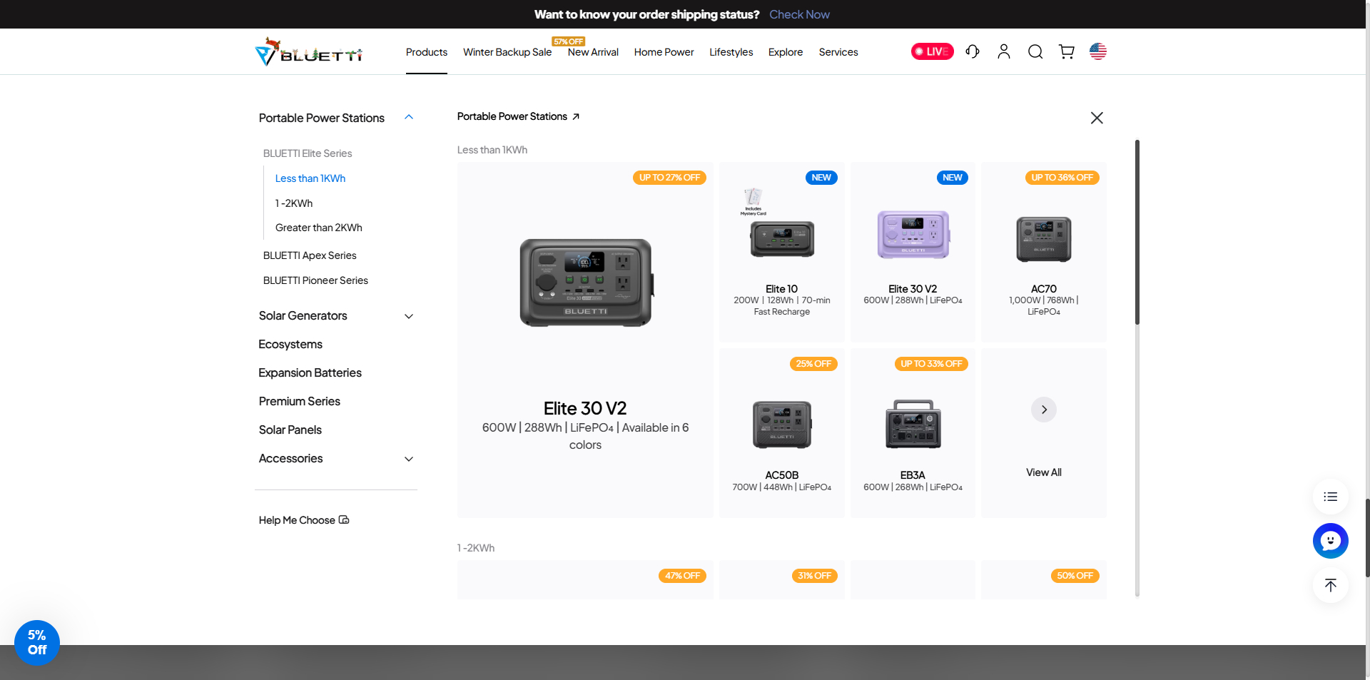
Task: Collapse the Portable Power Stations section
Action: pyautogui.click(x=409, y=118)
